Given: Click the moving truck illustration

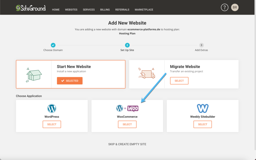Looking at the screenshot, I should (x=146, y=73).
